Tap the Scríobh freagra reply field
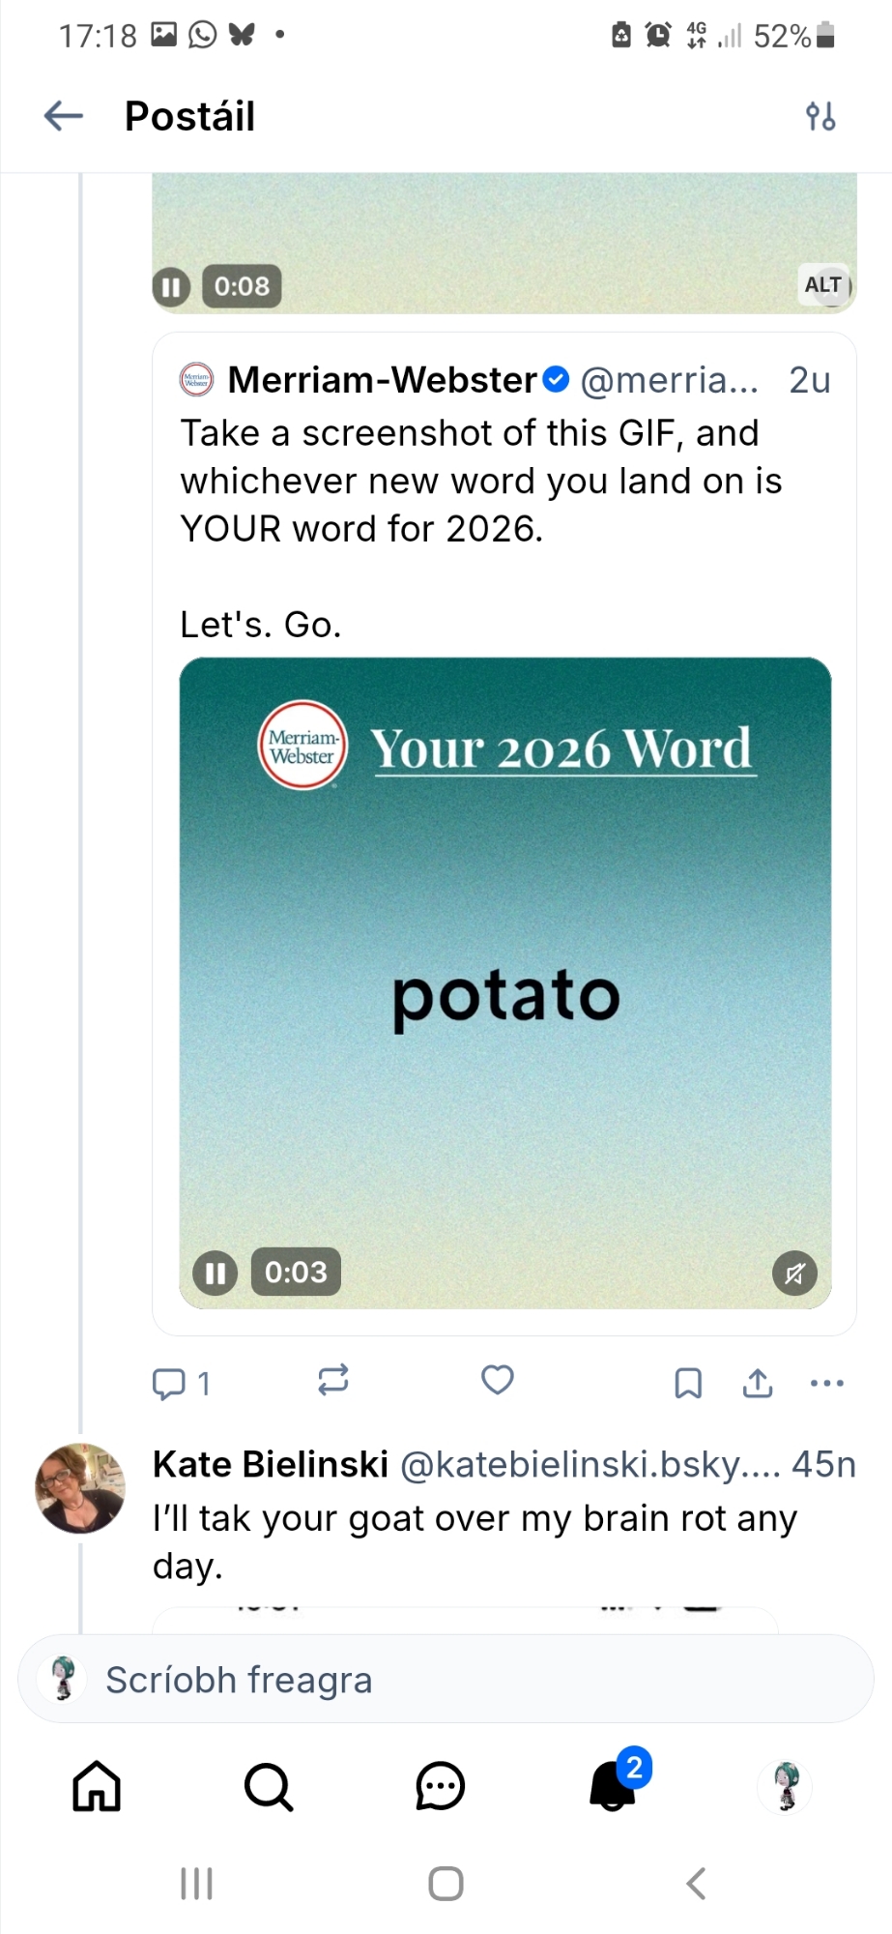Image resolution: width=892 pixels, height=1934 pixels. 445,1680
